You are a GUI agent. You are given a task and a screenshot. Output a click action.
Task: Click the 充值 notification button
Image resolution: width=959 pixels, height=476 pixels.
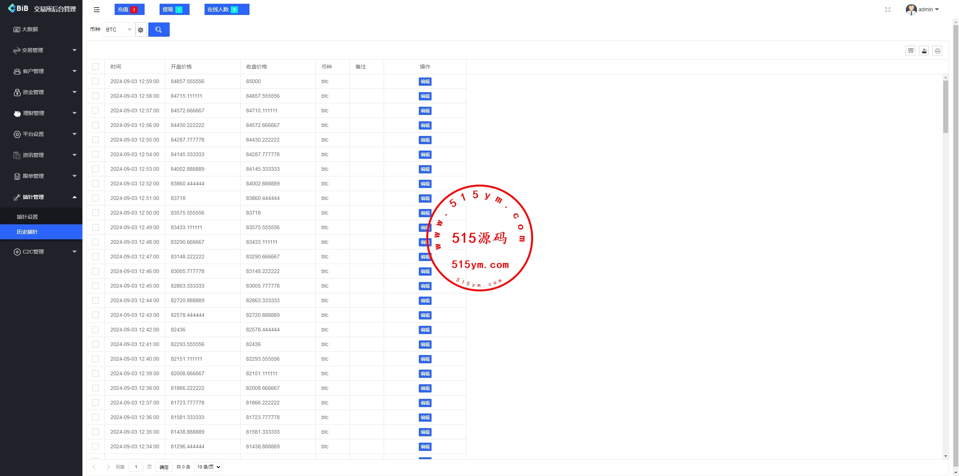(129, 10)
